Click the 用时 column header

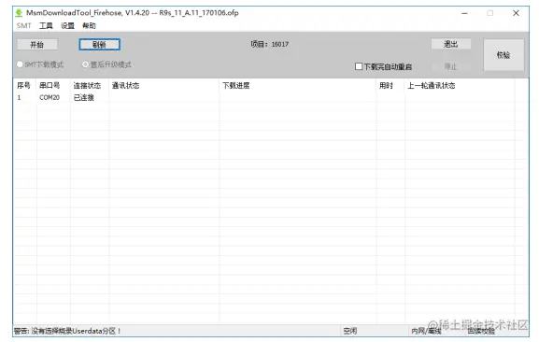(386, 86)
